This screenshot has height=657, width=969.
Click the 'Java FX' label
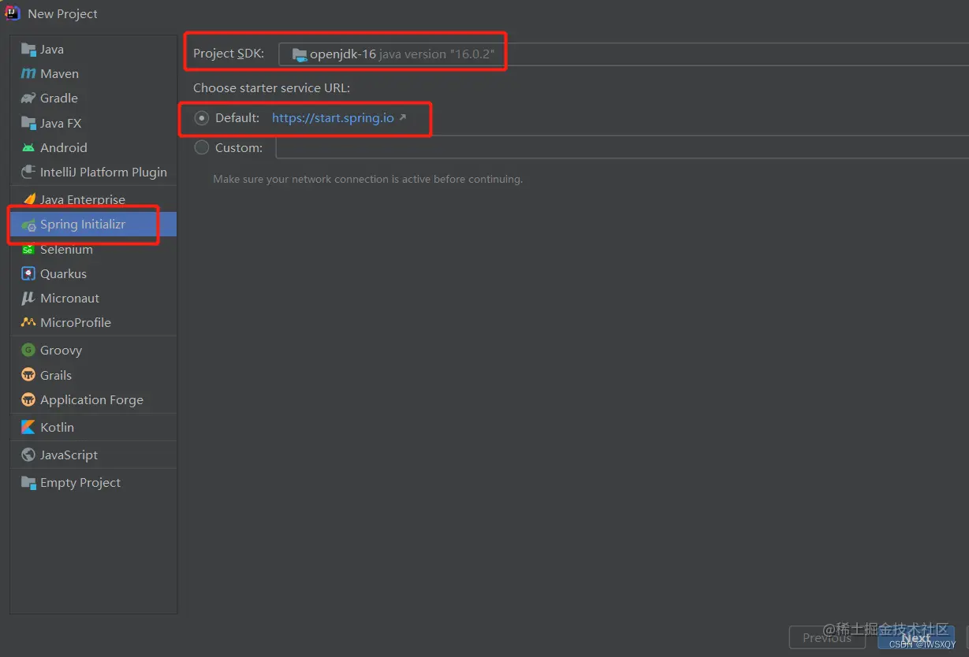coord(61,124)
